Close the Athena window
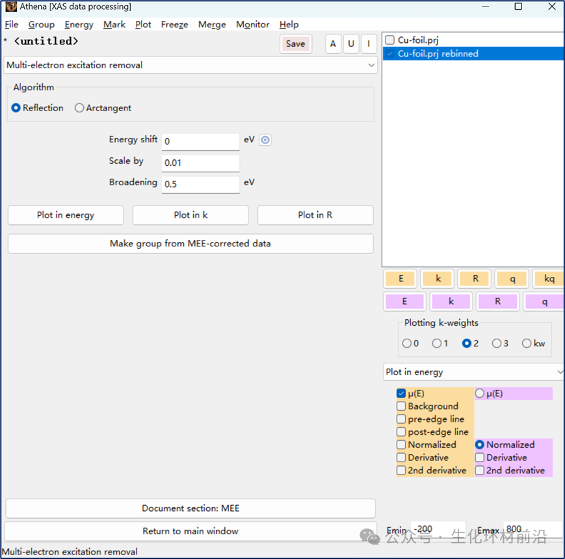 point(551,6)
